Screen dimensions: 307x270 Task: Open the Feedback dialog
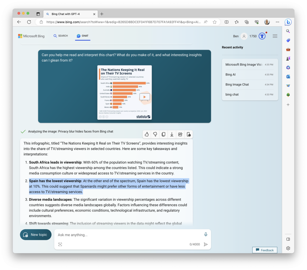265,250
